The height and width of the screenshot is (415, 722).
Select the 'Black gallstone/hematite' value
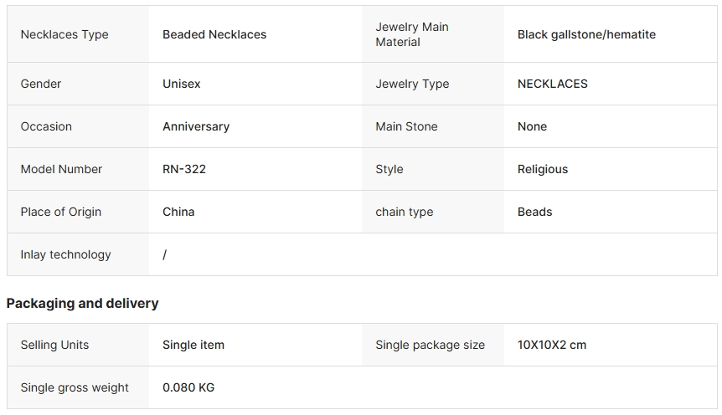tap(586, 34)
